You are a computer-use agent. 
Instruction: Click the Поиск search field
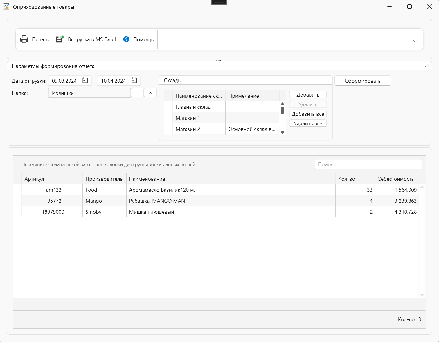[x=368, y=164]
